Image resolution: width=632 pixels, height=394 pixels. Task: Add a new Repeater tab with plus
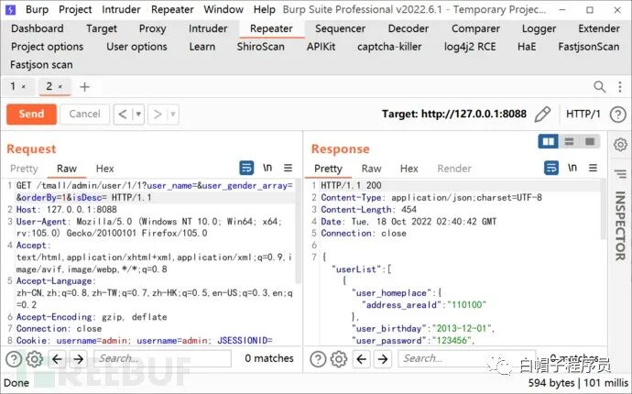pyautogui.click(x=84, y=87)
